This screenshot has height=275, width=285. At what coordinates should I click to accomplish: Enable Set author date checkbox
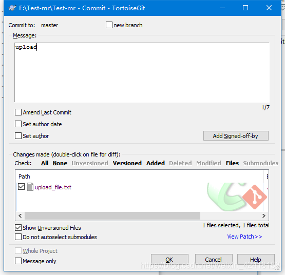tap(18, 124)
